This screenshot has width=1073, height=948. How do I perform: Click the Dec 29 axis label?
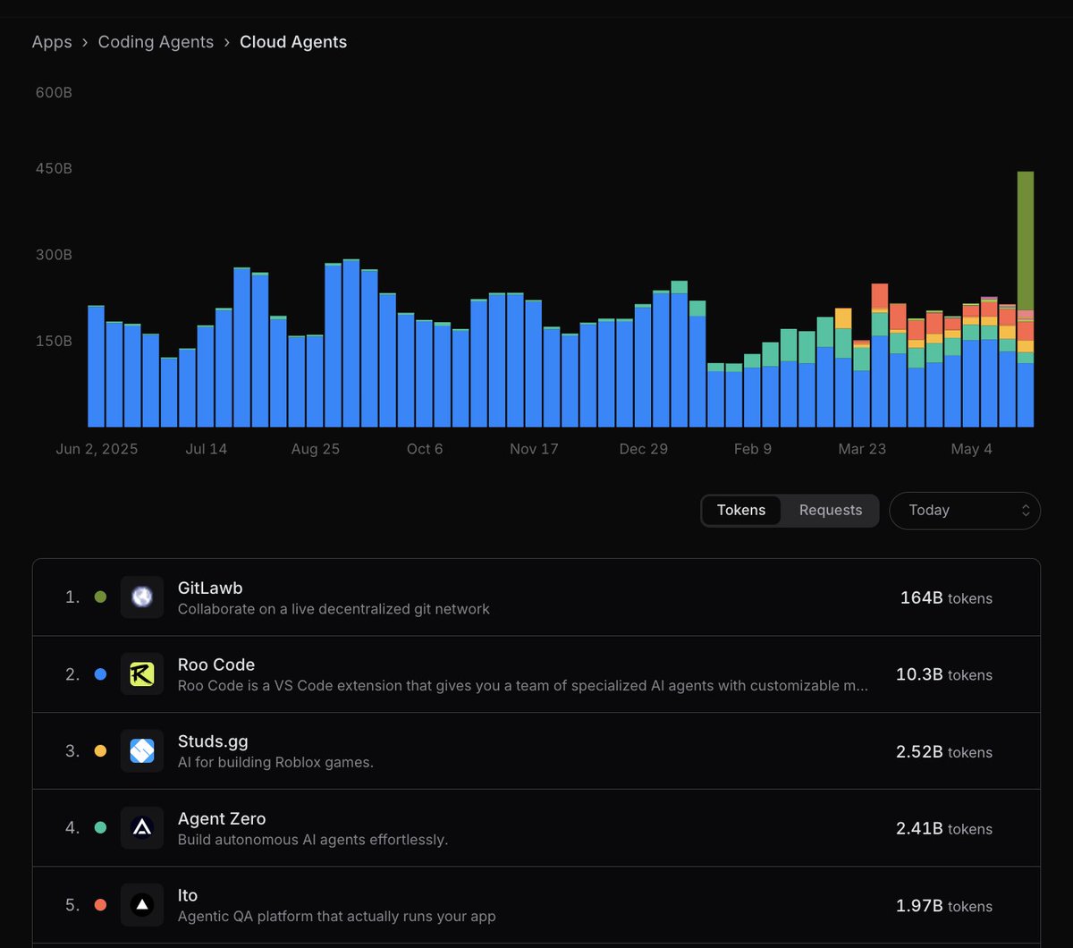coord(644,449)
